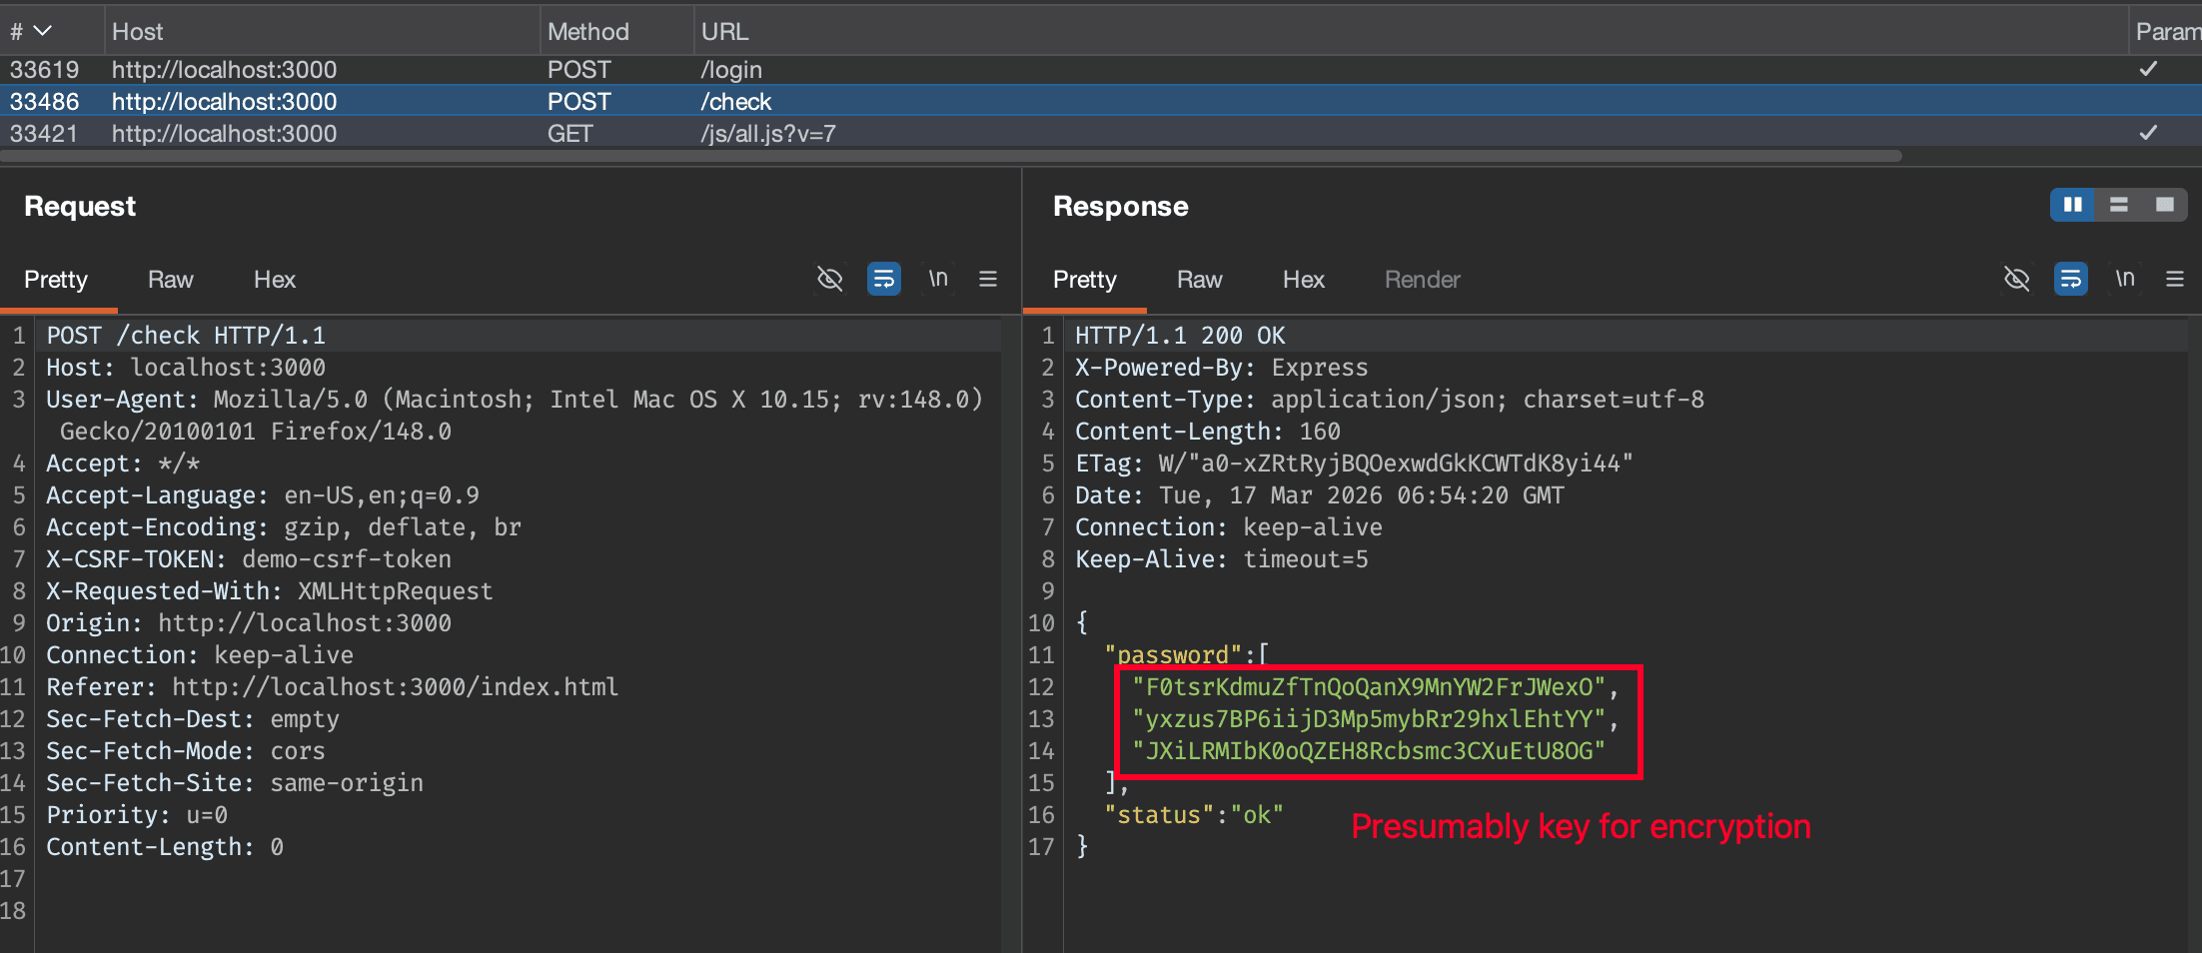Hide non-printable characters in the Response pane

pos(2016,279)
